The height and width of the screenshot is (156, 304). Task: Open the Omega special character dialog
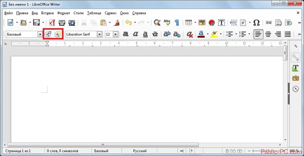point(256,23)
